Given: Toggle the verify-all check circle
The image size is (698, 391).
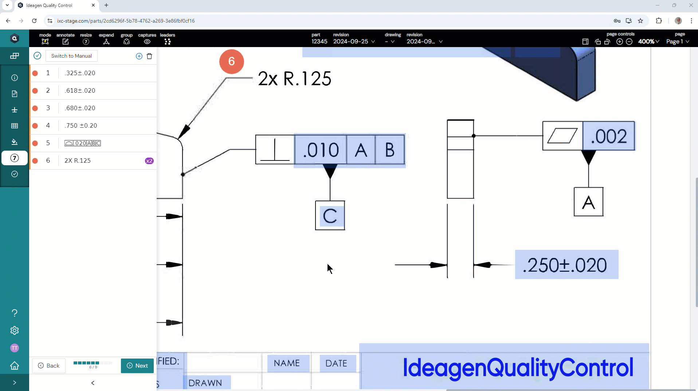Looking at the screenshot, I should [x=37, y=56].
